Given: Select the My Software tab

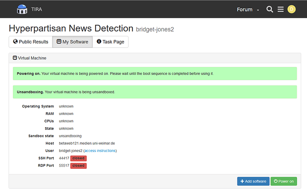Looking at the screenshot, I should tap(73, 42).
